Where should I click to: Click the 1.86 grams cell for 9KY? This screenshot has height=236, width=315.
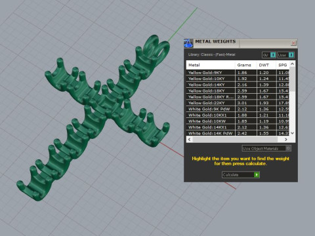(246, 73)
